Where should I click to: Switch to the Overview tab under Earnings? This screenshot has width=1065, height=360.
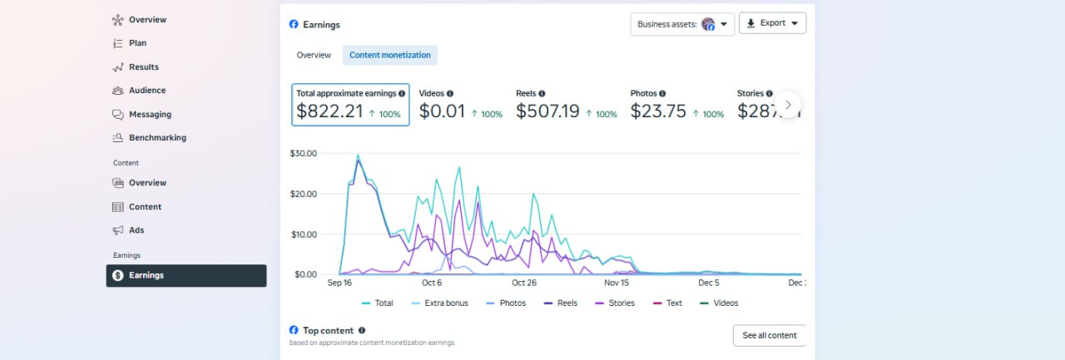(x=314, y=55)
